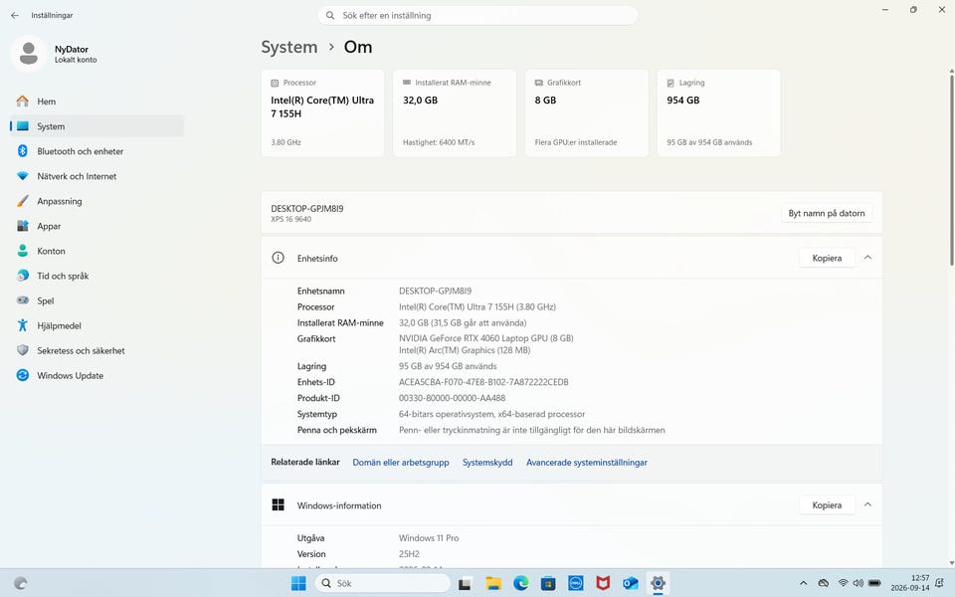955x597 pixels.
Task: Select System in the sidebar
Action: click(96, 126)
